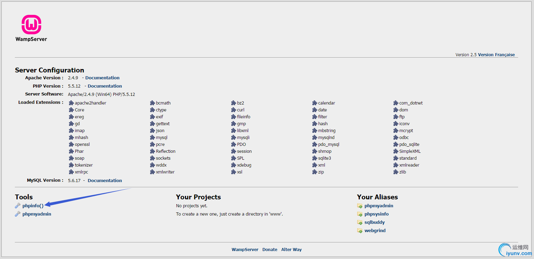Click puzzle icon beside apache2handler extension

point(71,103)
